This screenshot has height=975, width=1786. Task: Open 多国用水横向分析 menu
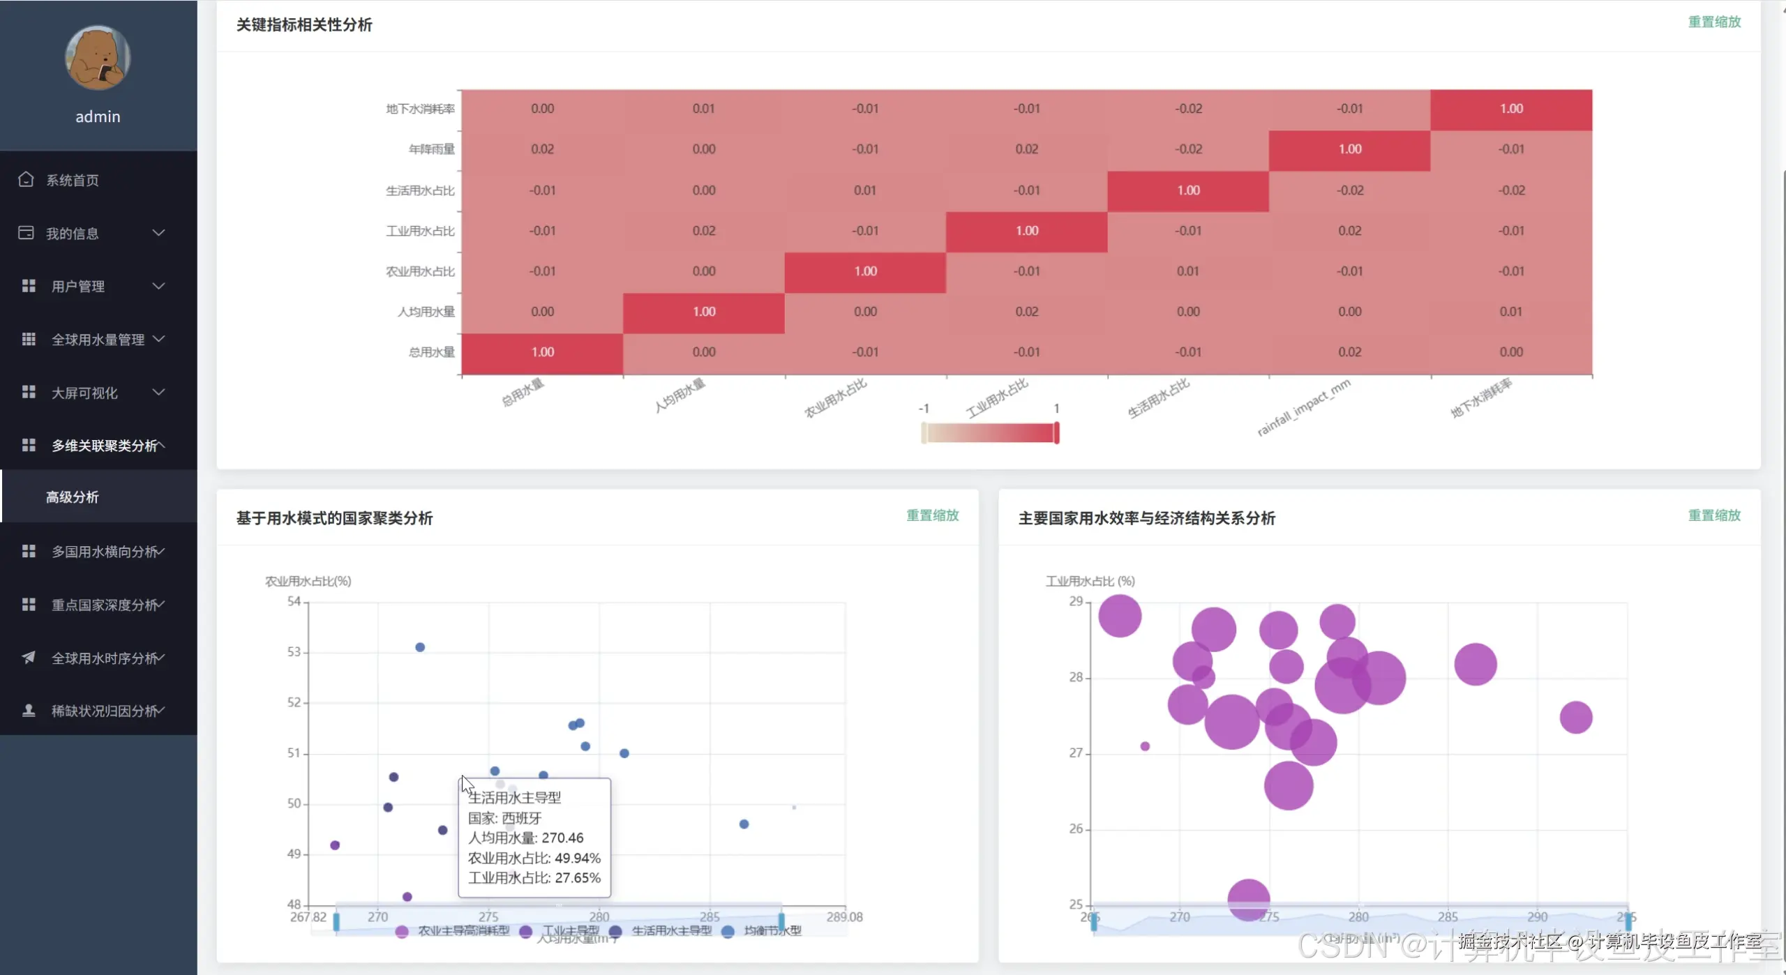click(x=105, y=551)
